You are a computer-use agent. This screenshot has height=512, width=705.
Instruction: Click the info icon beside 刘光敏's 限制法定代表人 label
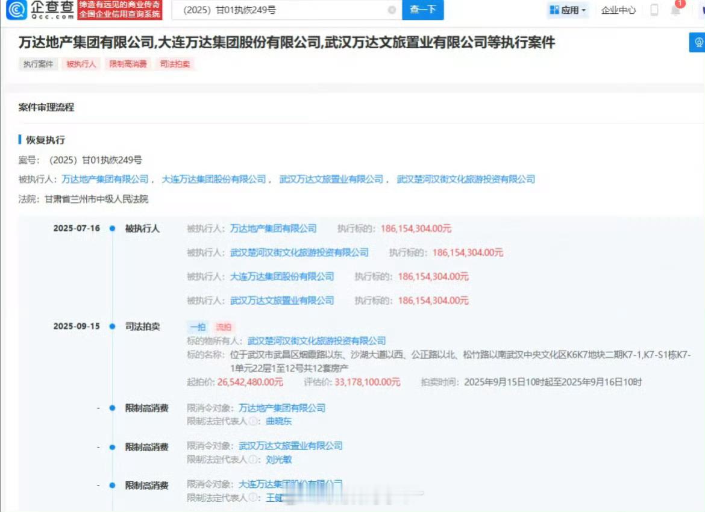pos(253,460)
